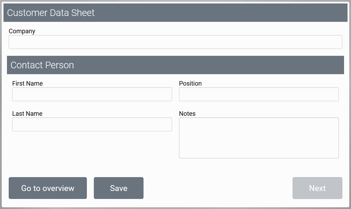351x209 pixels.
Task: Click the disabled Next button
Action: (317, 188)
